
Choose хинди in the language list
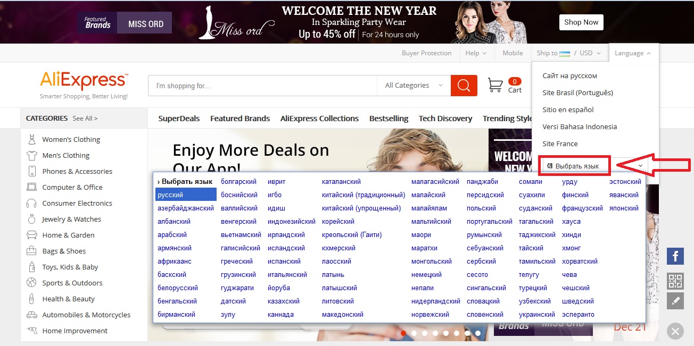[x=572, y=235]
